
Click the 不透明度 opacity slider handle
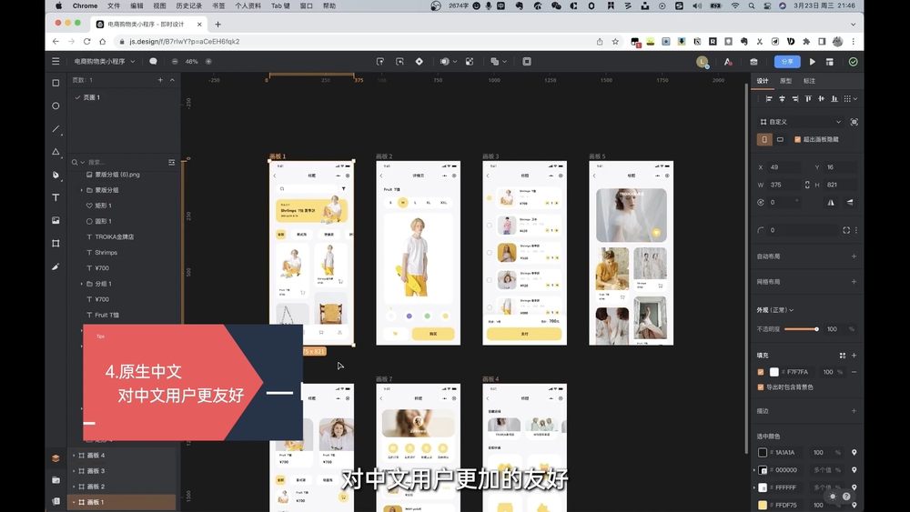pos(816,329)
